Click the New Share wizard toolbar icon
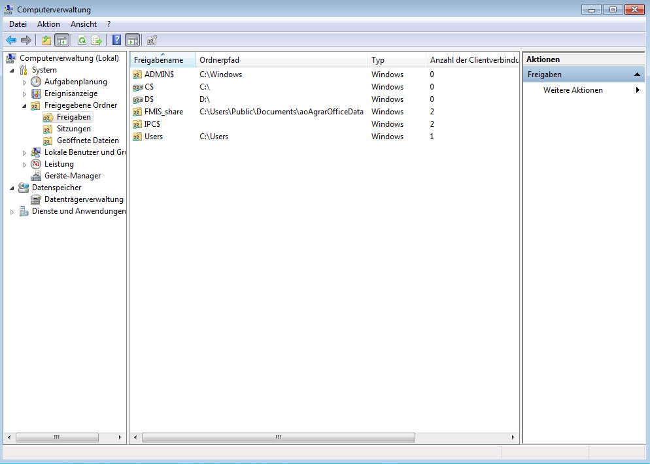 152,40
